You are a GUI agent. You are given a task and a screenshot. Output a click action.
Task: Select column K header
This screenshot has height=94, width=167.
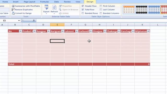(x=142, y=25)
